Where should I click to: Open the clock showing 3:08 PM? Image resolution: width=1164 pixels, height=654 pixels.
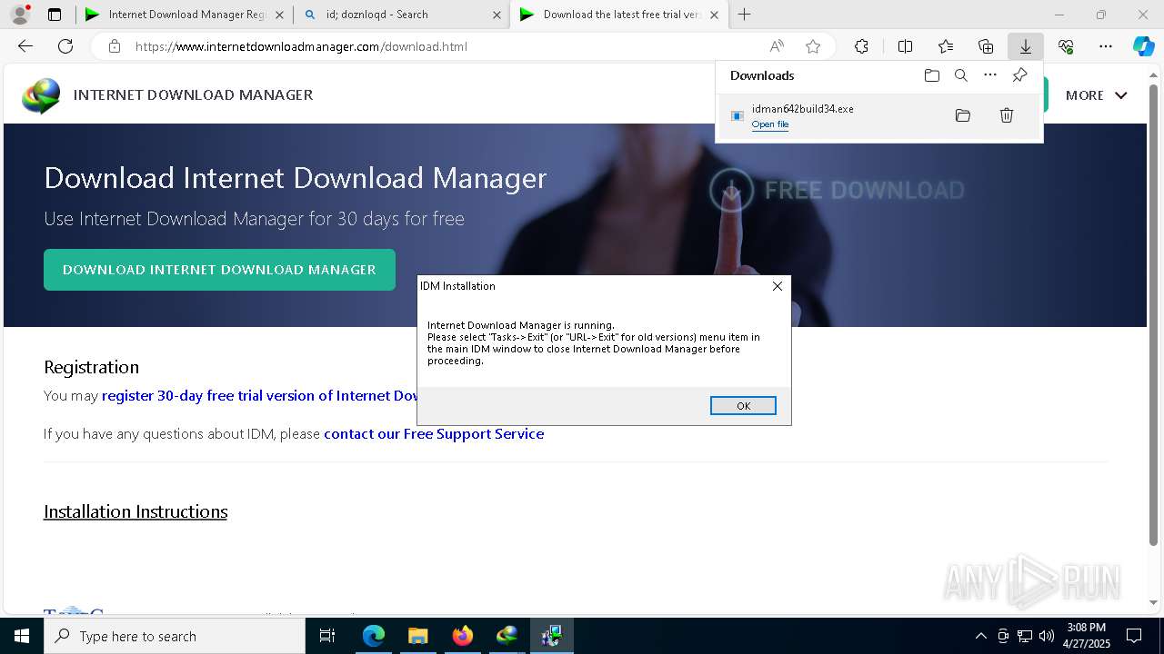tap(1086, 636)
